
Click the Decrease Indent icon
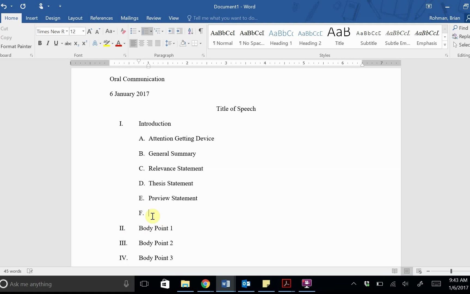(x=171, y=31)
